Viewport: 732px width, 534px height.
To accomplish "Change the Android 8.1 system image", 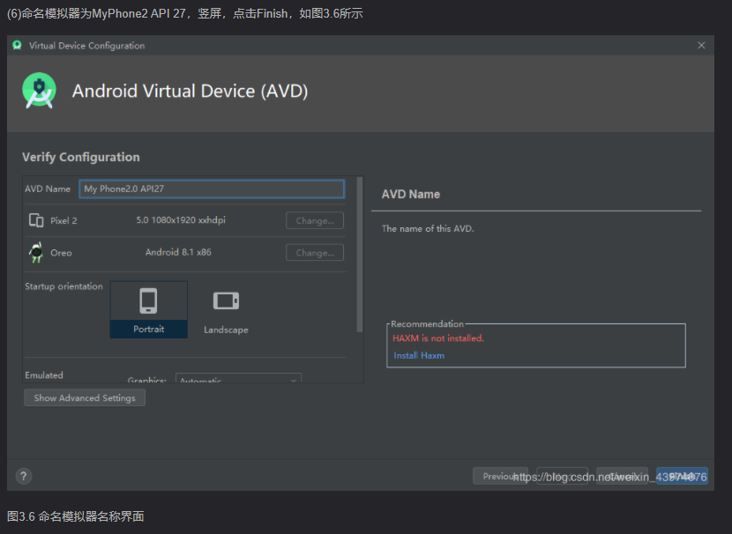I will (314, 252).
